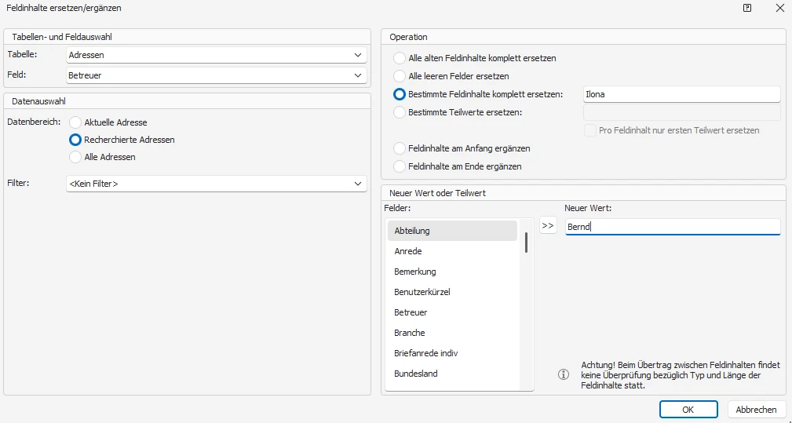Viewport: 792px width, 423px height.
Task: Click the Neuer Wert field containing Bernd
Action: pyautogui.click(x=673, y=227)
